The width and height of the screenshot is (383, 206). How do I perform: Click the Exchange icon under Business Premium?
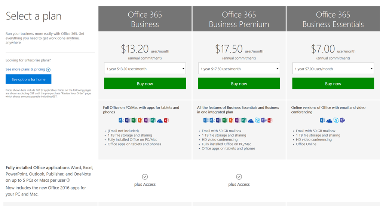click(x=206, y=120)
